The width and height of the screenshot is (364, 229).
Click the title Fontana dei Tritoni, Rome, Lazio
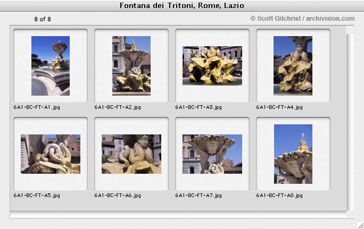point(182,5)
